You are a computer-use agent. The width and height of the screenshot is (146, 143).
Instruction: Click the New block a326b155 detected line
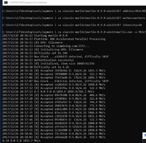click(x=55, y=57)
